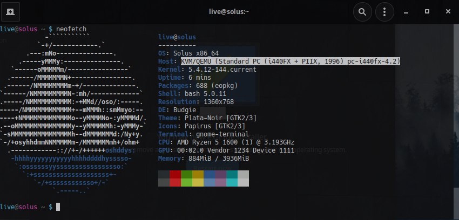Minimize the terminal window
The height and width of the screenshot is (220, 459).
[406, 12]
